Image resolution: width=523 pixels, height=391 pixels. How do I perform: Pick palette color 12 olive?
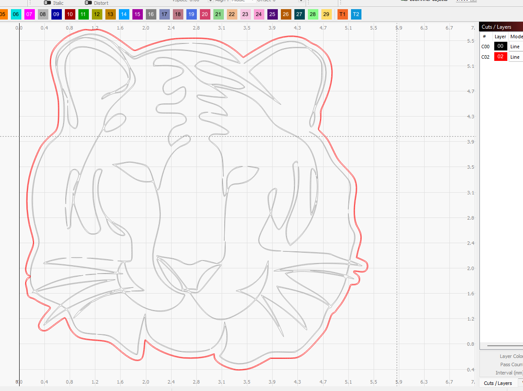97,14
